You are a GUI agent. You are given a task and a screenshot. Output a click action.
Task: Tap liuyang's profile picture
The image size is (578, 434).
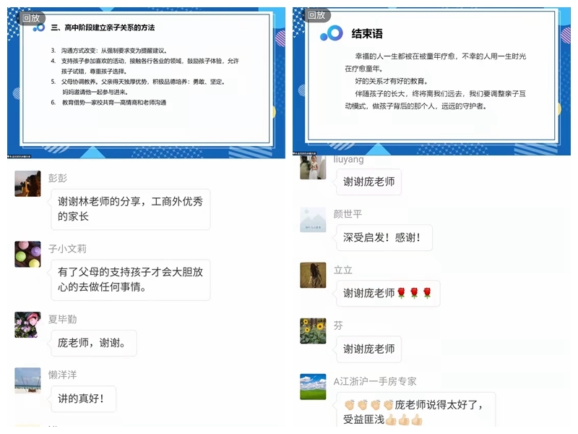[x=313, y=167]
